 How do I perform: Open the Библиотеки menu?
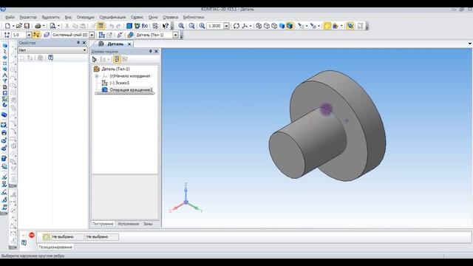[x=194, y=17]
